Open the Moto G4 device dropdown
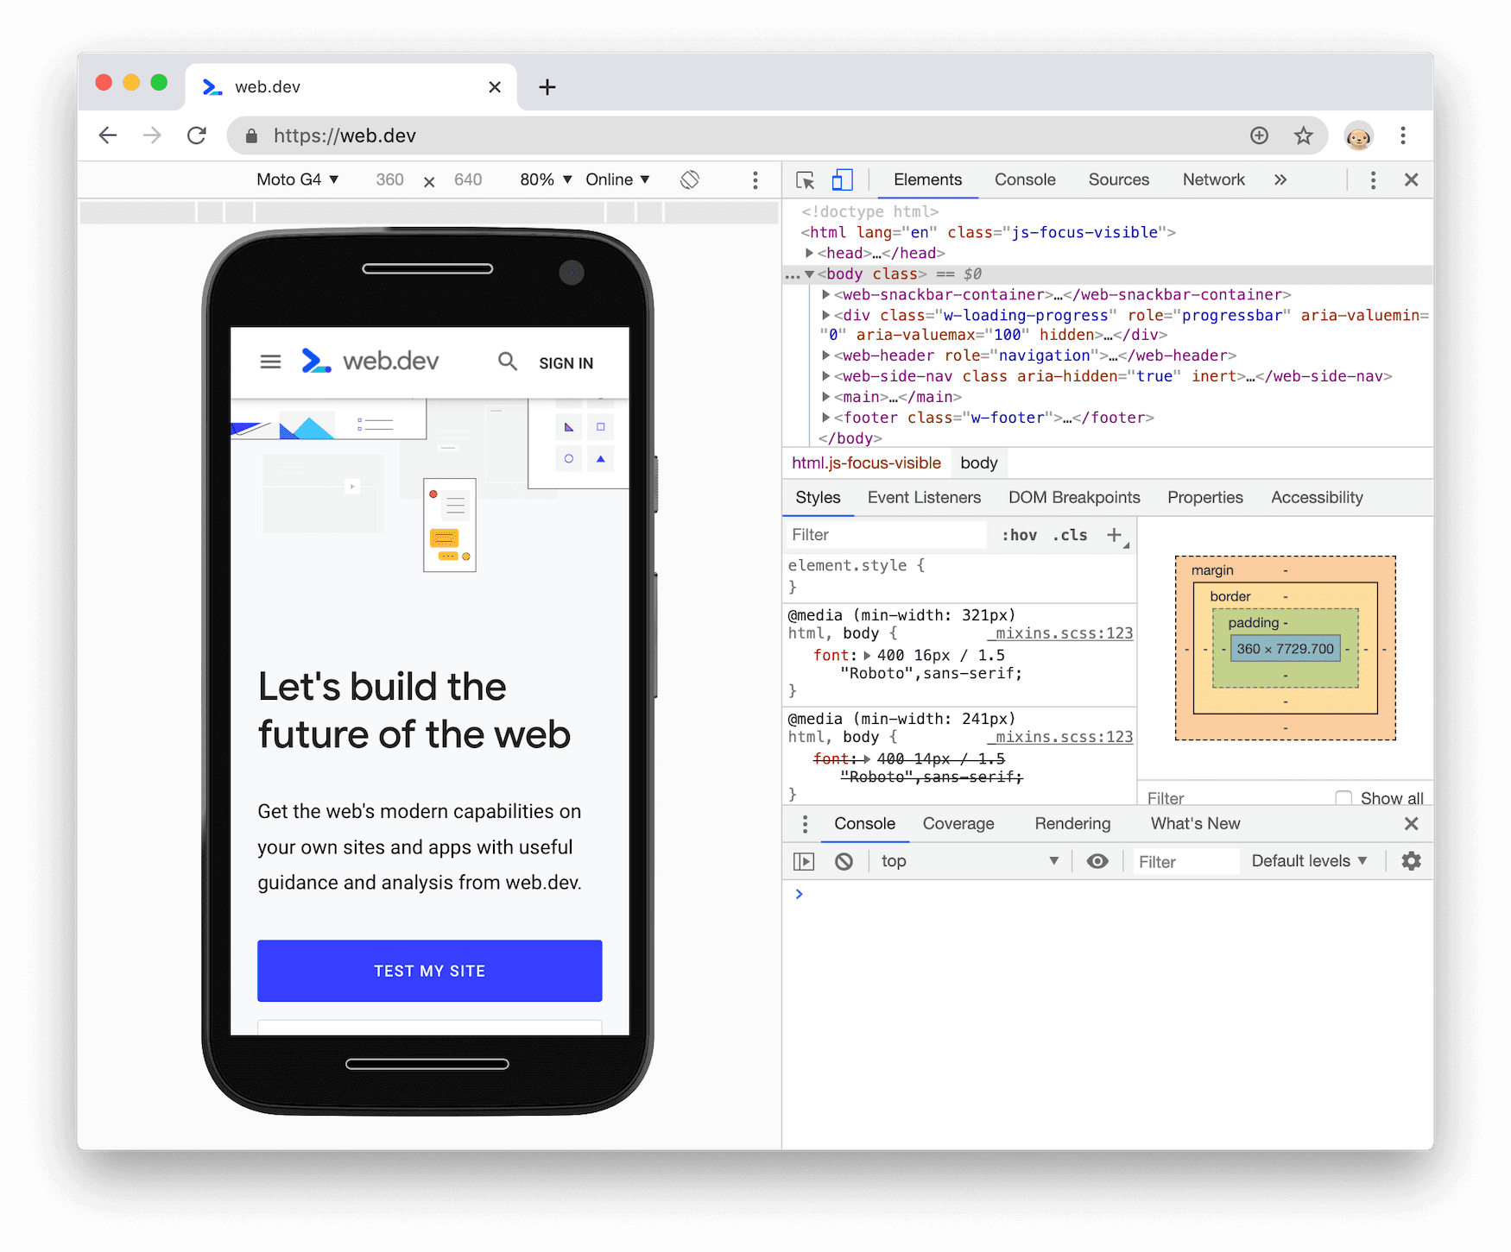1511x1252 pixels. click(x=297, y=179)
